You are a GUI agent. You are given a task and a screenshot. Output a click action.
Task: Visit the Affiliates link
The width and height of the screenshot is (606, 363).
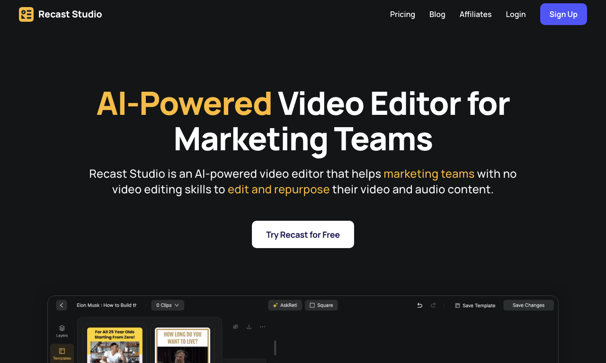click(x=475, y=14)
